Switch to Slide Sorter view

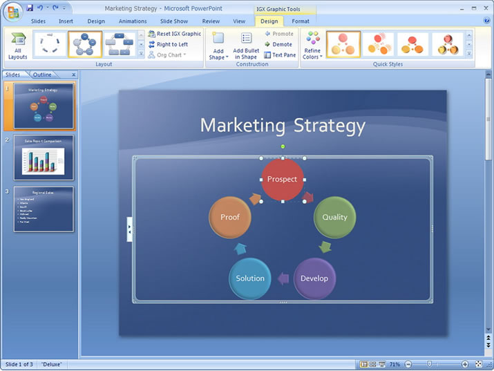[372, 364]
